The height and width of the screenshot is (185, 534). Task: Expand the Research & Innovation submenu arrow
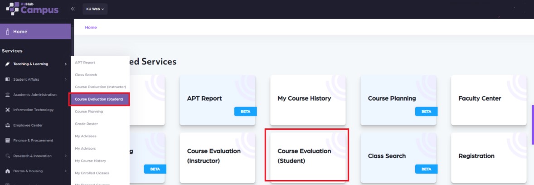pos(66,156)
